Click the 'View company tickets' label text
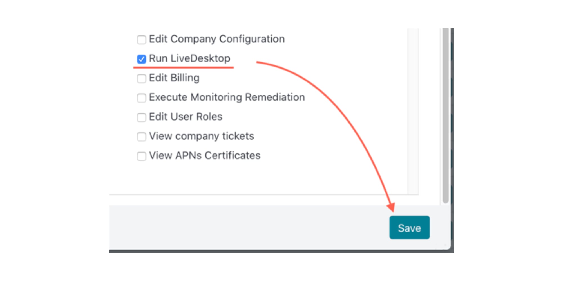This screenshot has width=563, height=281. tap(201, 136)
